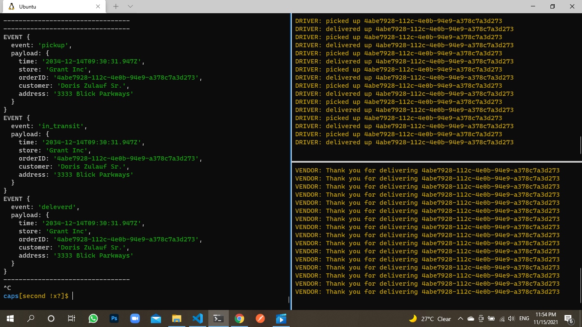
Task: Open the Windows Start menu
Action: click(x=10, y=318)
